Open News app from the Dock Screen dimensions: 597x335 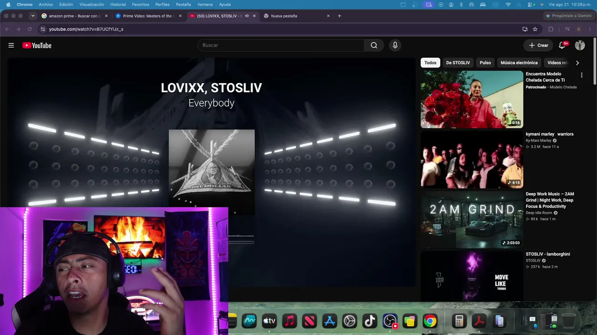(x=310, y=321)
